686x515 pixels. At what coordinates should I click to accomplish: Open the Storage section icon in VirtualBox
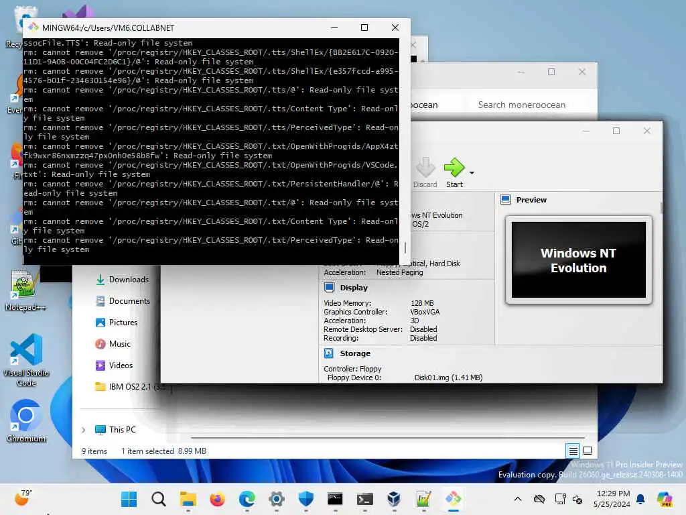[x=329, y=353]
